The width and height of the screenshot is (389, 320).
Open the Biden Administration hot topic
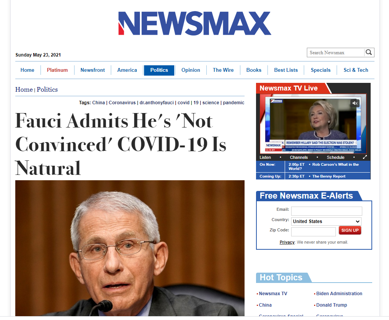tap(339, 294)
